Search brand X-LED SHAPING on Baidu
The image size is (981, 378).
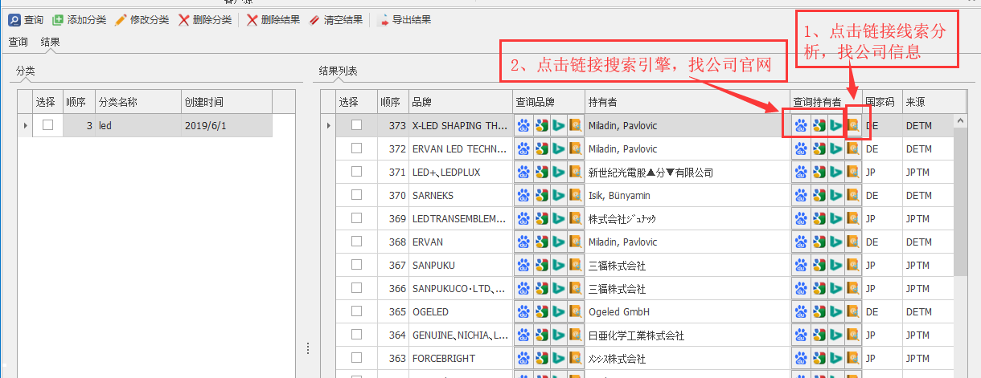[523, 125]
